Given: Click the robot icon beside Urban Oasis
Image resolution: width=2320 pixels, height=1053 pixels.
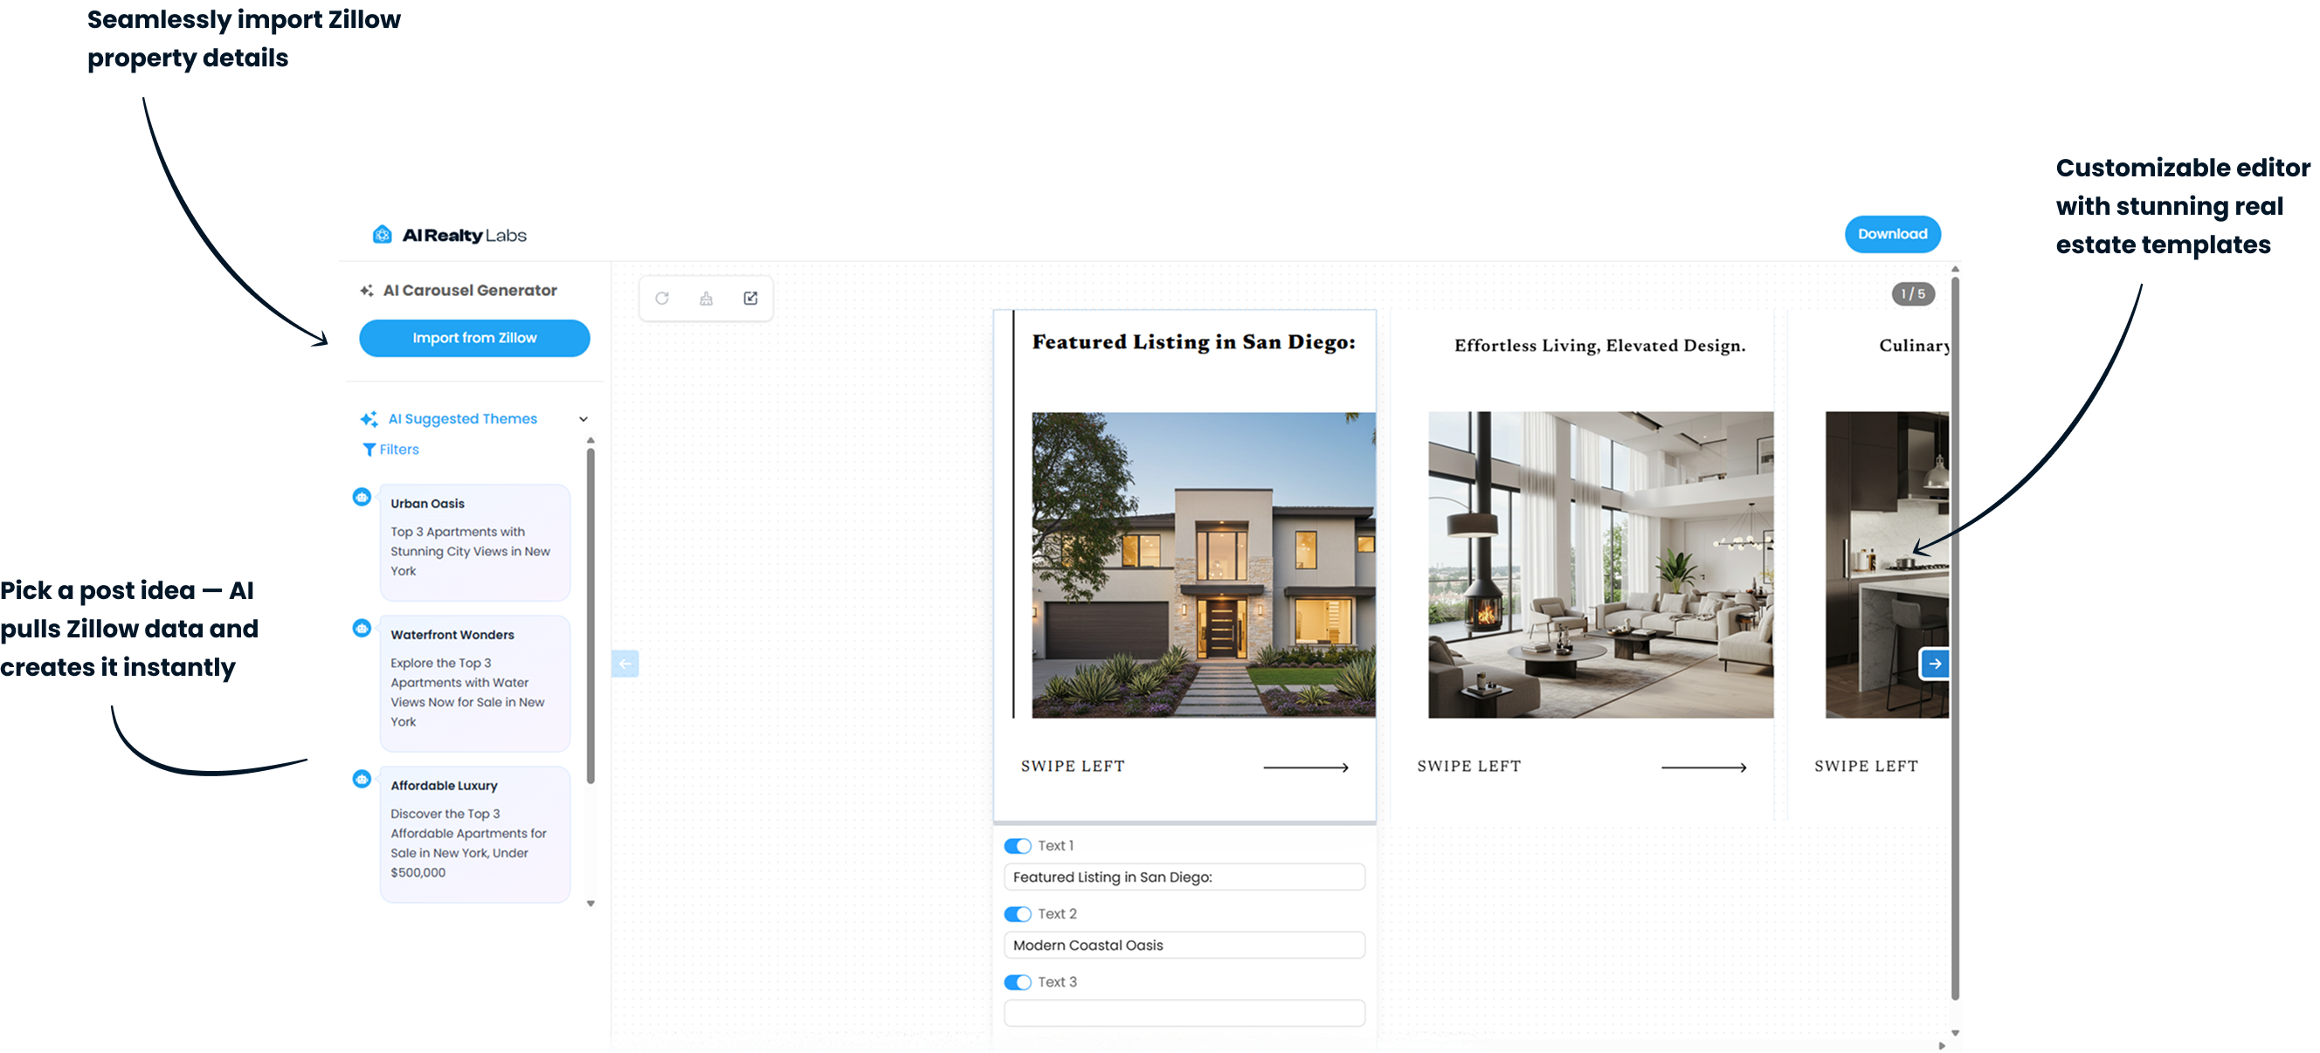Looking at the screenshot, I should 362,497.
